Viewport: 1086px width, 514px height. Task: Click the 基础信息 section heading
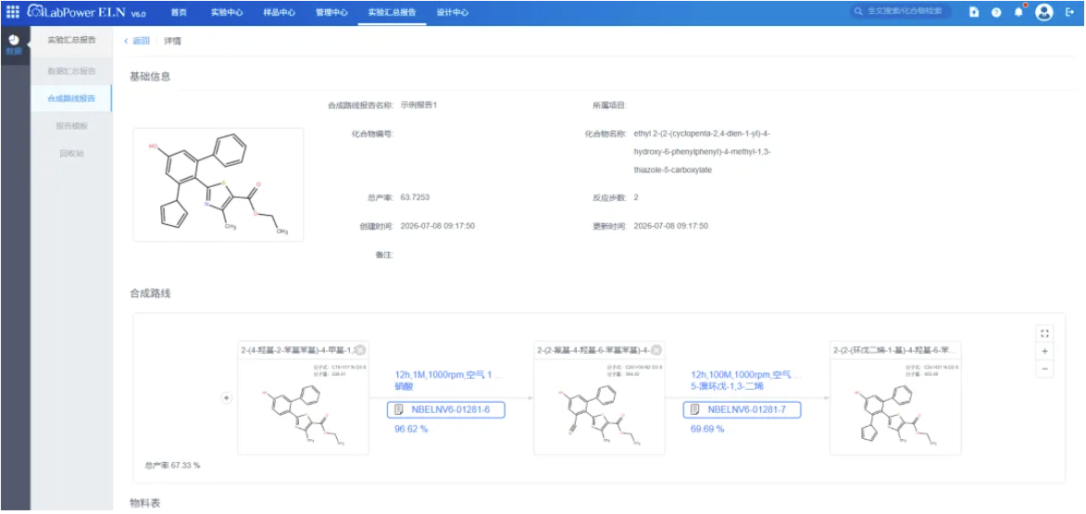(150, 76)
